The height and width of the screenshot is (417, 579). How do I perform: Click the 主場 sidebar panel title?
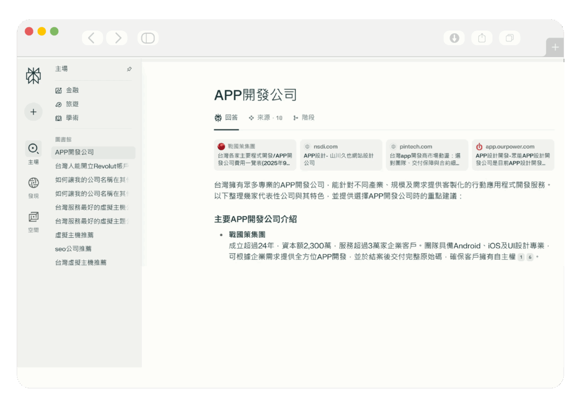pyautogui.click(x=61, y=69)
